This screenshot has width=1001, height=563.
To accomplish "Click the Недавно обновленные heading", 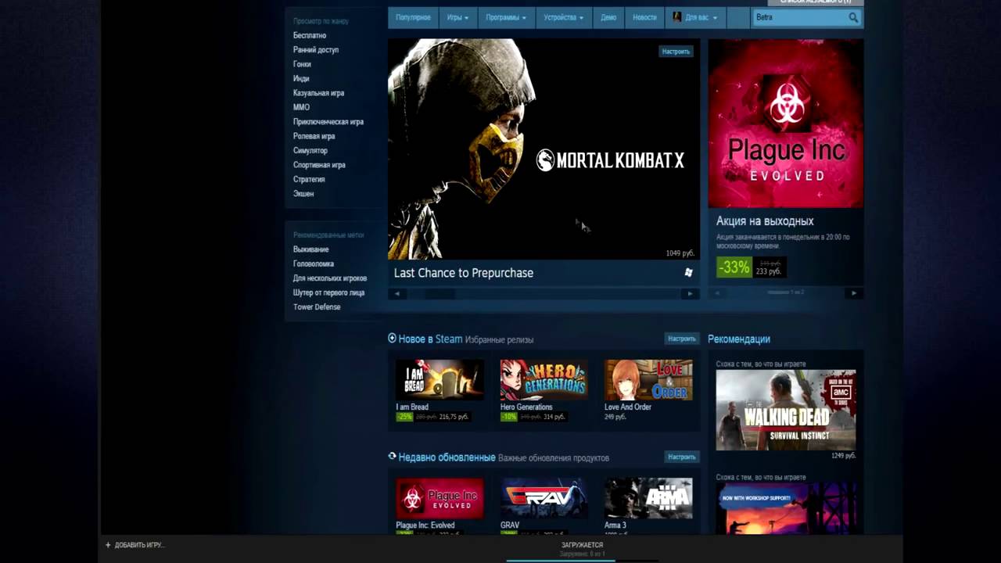I will pos(447,457).
